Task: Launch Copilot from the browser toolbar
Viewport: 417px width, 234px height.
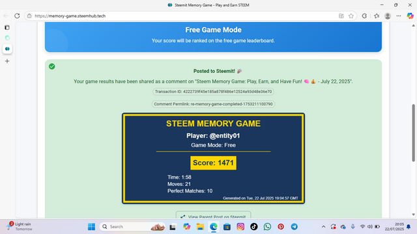Action: pyautogui.click(x=410, y=16)
